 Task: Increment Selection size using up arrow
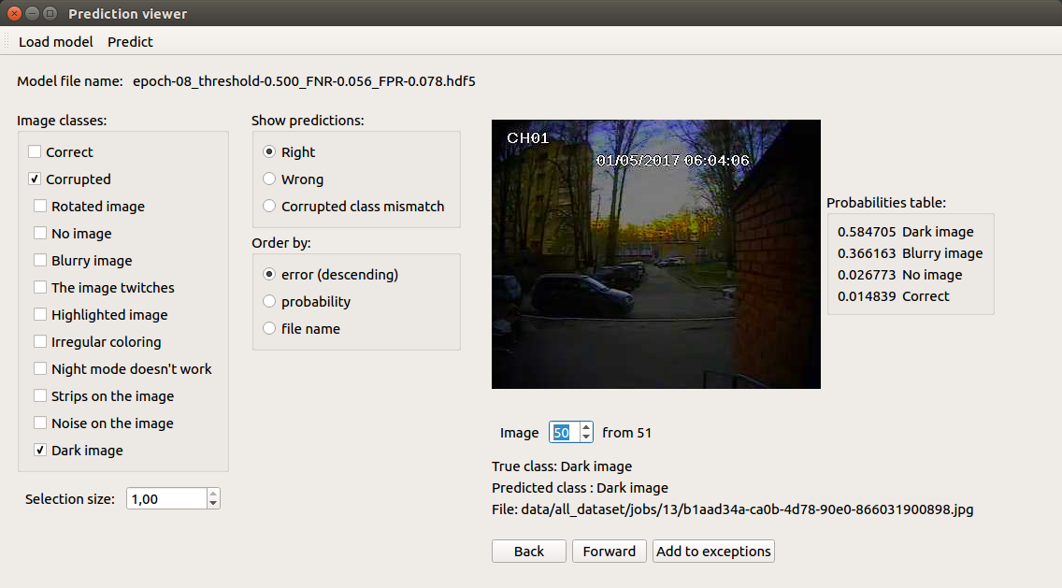click(213, 494)
